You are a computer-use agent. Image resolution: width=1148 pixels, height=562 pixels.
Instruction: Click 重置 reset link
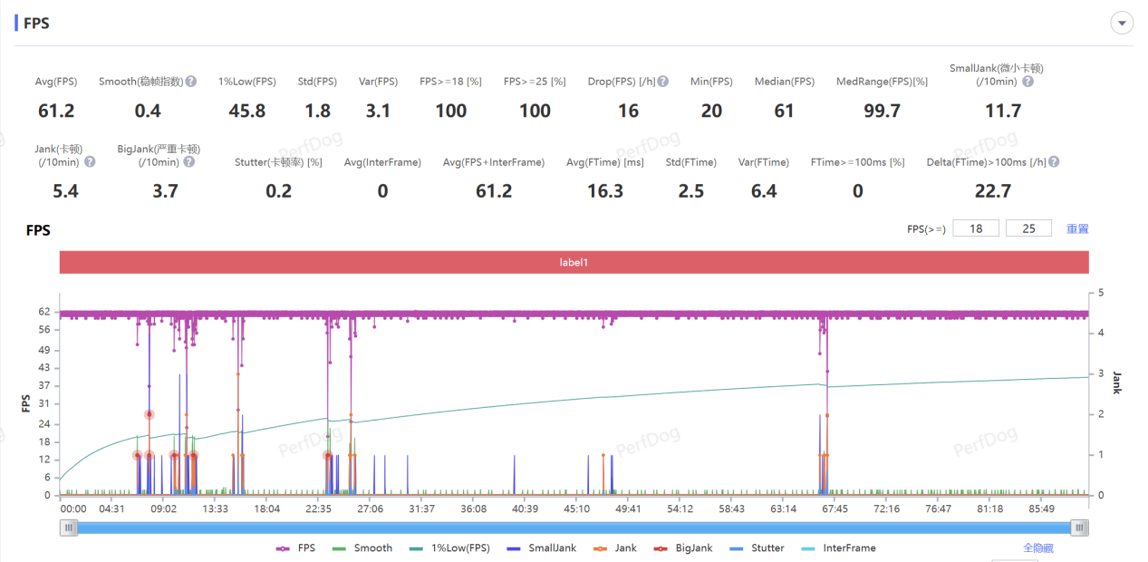coord(1077,229)
